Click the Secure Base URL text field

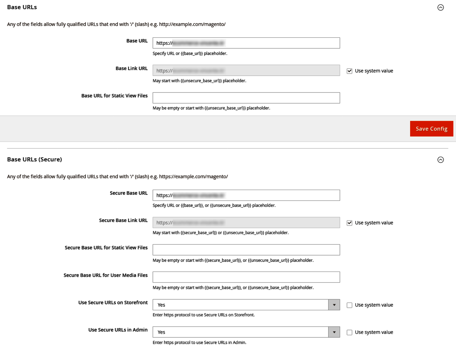point(246,195)
